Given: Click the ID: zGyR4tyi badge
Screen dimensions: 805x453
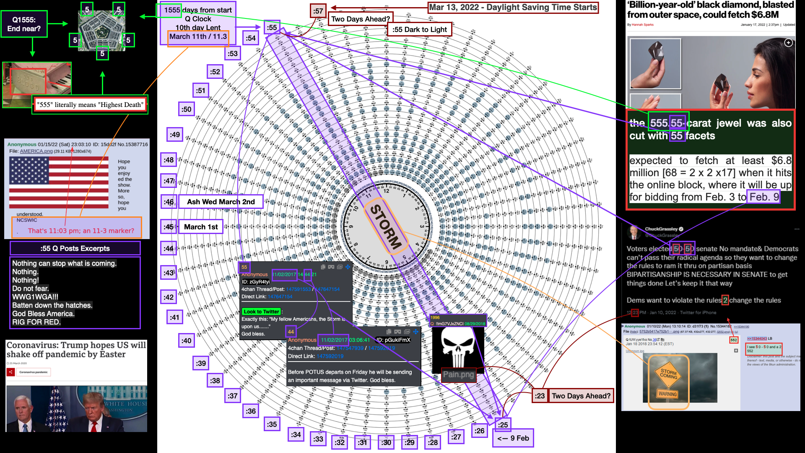Looking at the screenshot, I should point(256,282).
